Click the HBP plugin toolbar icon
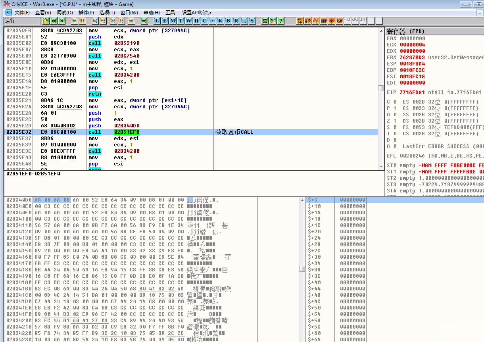 coord(324,21)
